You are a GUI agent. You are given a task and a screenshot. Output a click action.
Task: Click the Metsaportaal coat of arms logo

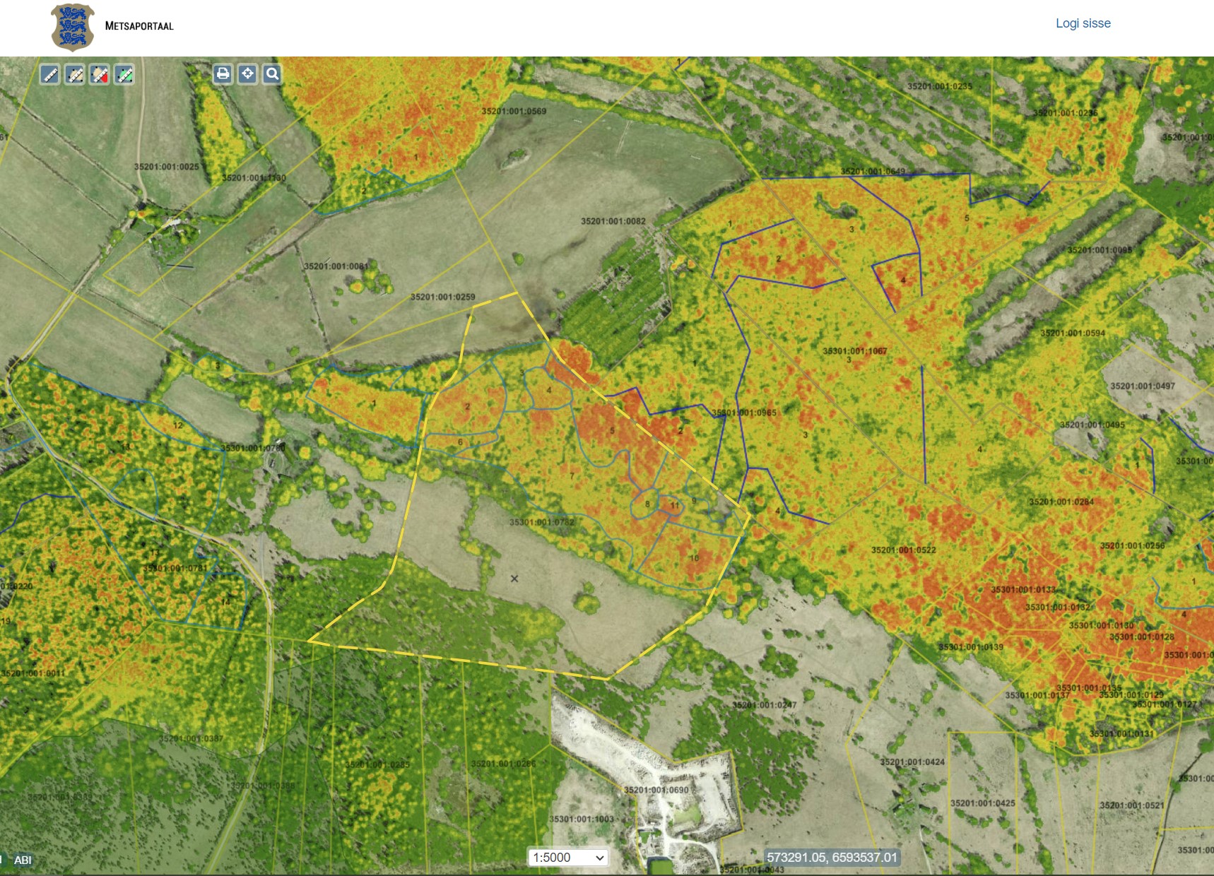point(72,28)
